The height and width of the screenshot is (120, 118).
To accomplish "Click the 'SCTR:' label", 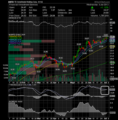I will tap(61, 16).
